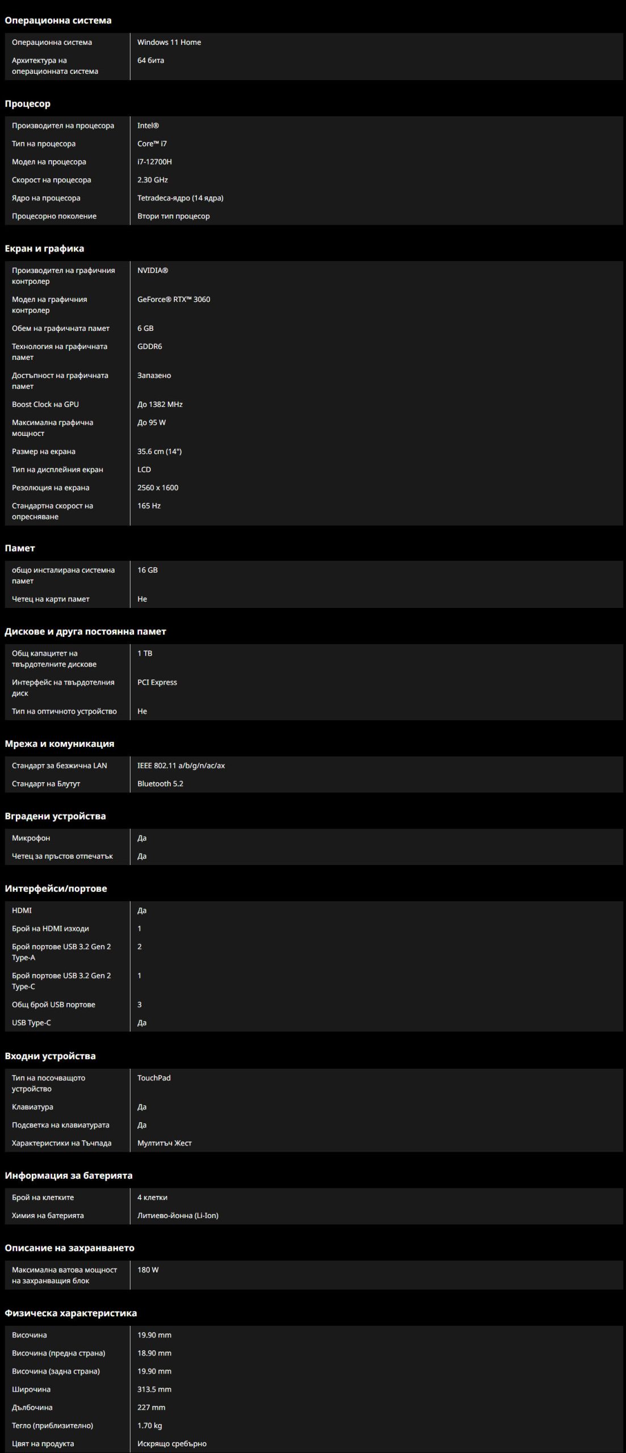Image resolution: width=626 pixels, height=1453 pixels.
Task: Select the Мрежа и комуникация heading
Action: pos(60,744)
